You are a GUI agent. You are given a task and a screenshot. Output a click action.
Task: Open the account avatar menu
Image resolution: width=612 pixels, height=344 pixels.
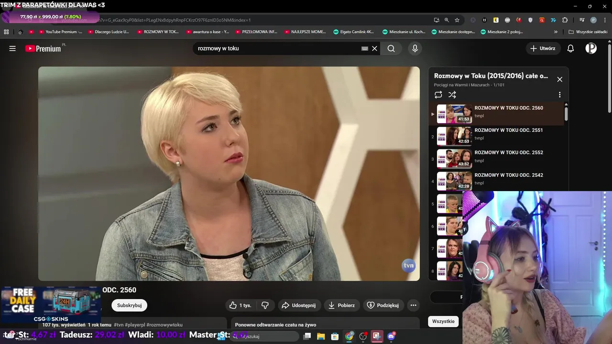(x=591, y=48)
